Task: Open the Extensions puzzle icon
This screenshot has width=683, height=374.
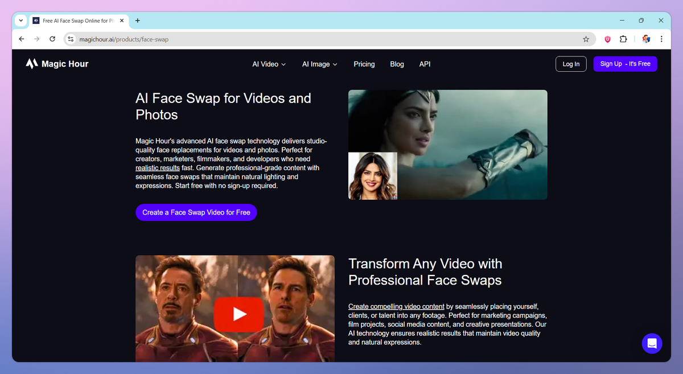Action: (x=623, y=39)
